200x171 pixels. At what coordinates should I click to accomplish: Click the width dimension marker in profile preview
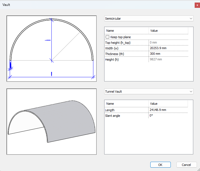(x=51, y=74)
